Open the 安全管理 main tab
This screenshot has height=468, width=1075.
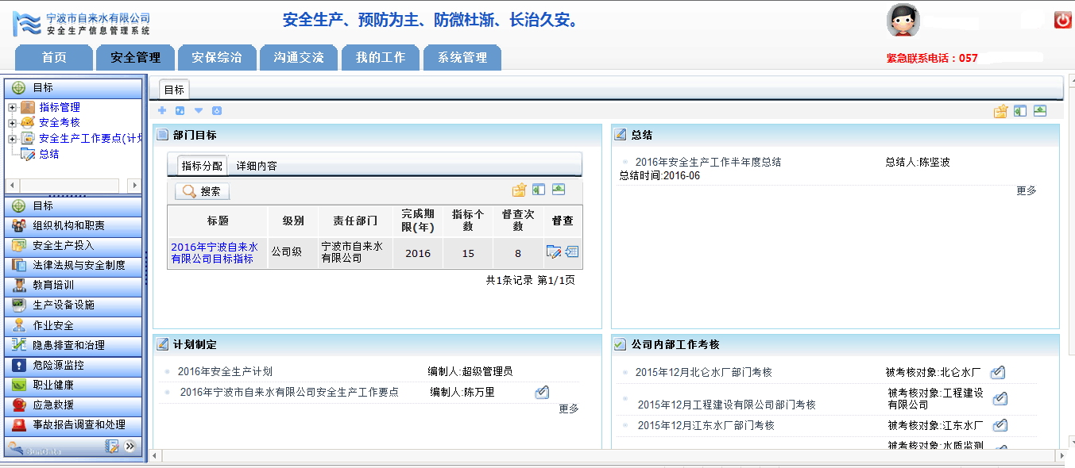coord(136,58)
